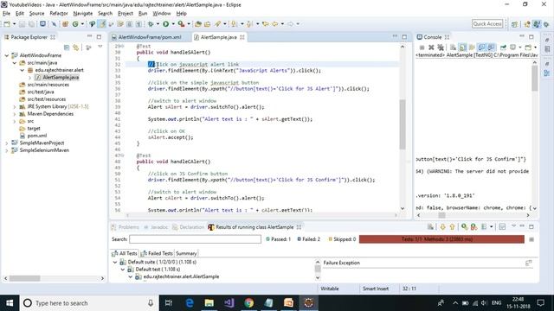Switch to the Failed Tests tab
Image resolution: width=554 pixels, height=311 pixels.
pos(157,253)
